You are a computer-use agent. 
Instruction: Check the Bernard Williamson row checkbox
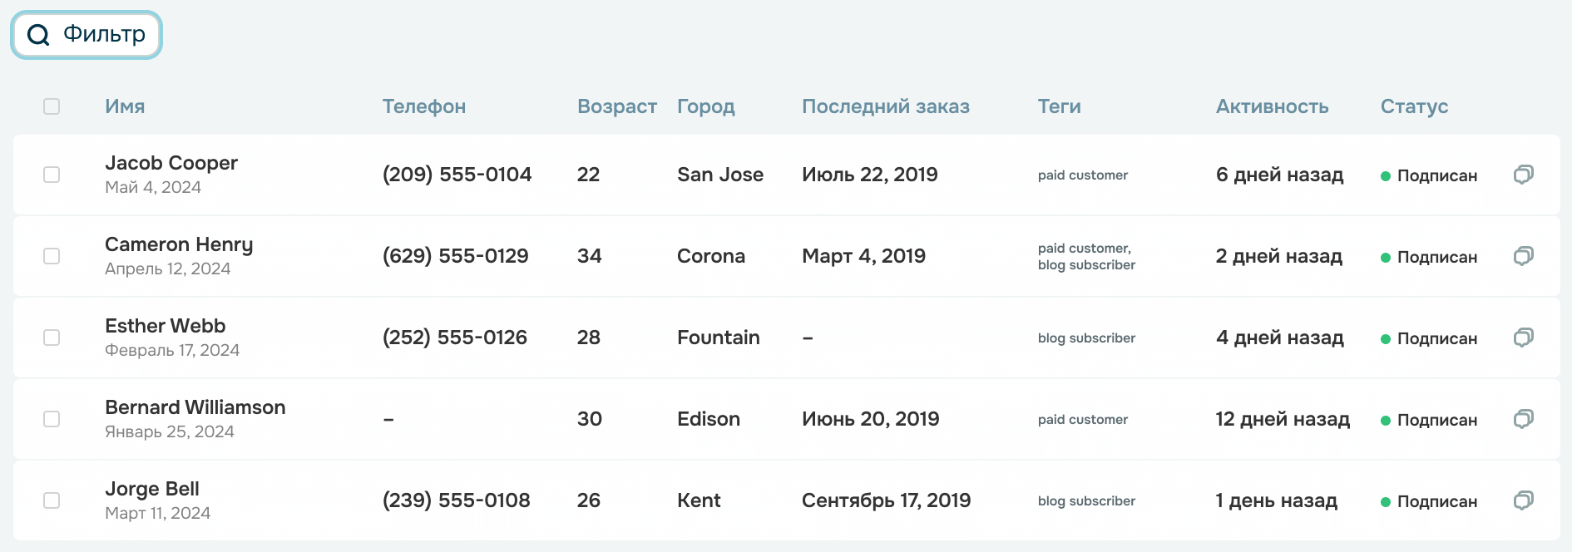pos(52,419)
